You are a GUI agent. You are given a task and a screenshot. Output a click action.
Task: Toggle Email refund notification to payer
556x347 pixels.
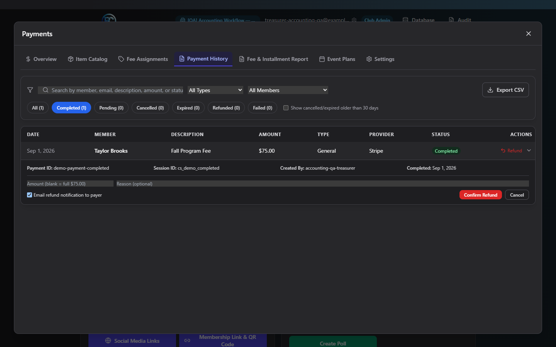tap(29, 195)
